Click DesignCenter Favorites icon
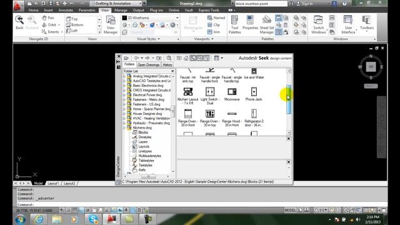Screen dimensions: 400x225 click(x=179, y=58)
